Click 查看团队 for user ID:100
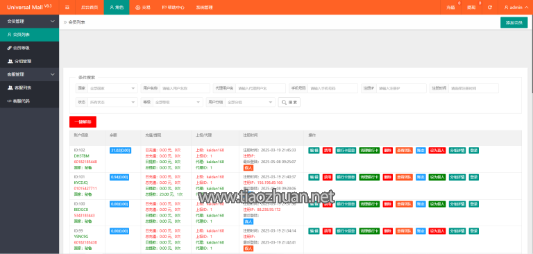The height and width of the screenshot is (254, 533). (404, 204)
